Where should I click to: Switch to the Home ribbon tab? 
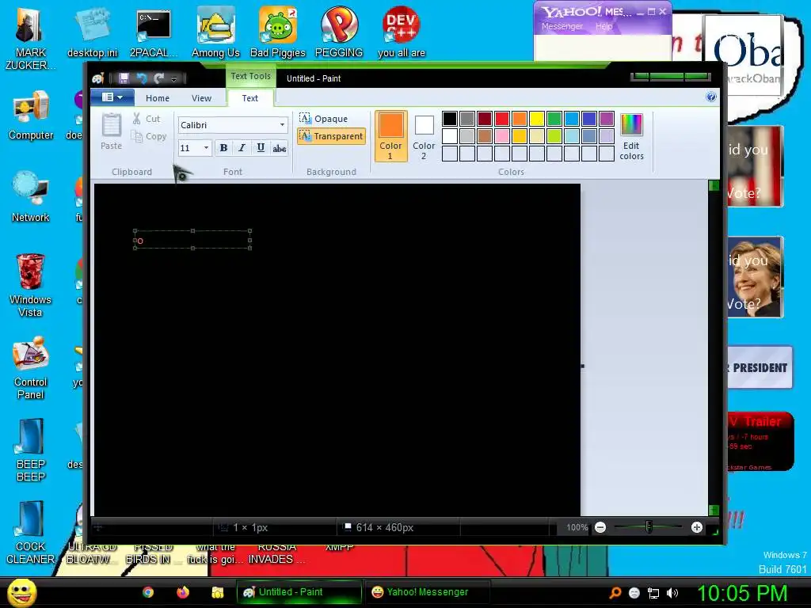point(158,98)
